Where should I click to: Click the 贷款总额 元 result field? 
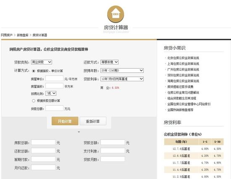pyautogui.click(x=113, y=142)
